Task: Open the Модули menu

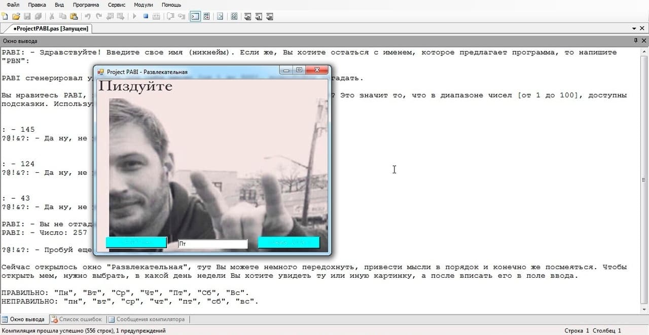Action: tap(143, 5)
